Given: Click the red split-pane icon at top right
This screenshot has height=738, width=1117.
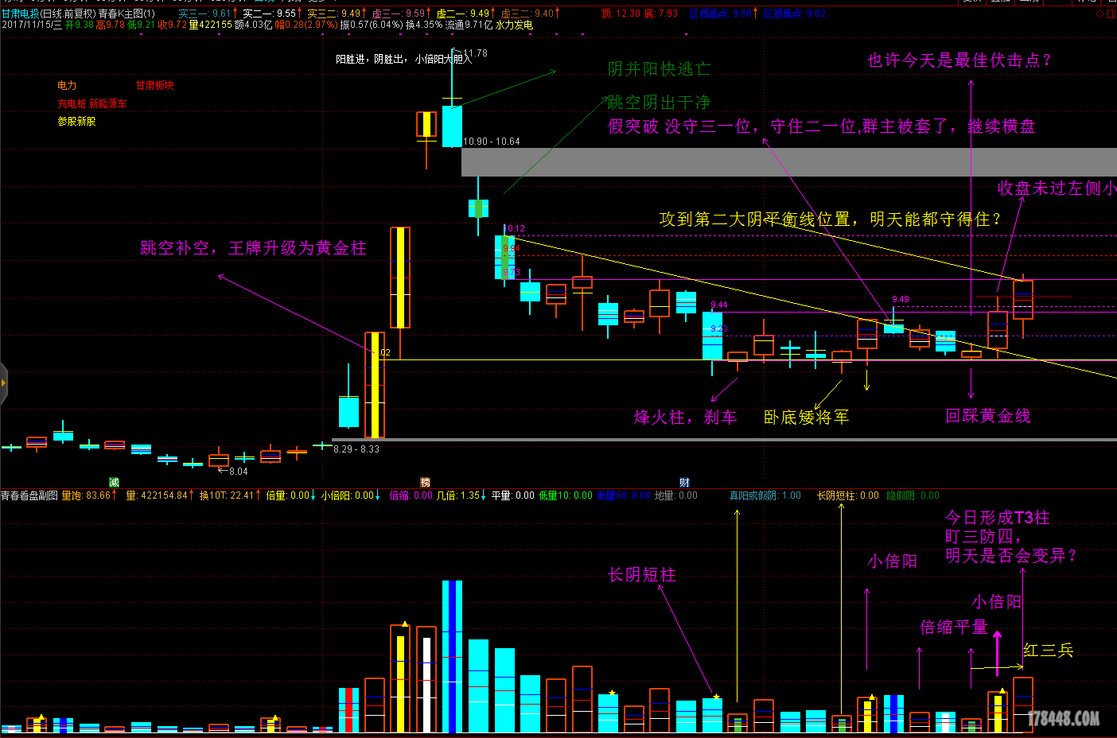Looking at the screenshot, I should point(1111,14).
